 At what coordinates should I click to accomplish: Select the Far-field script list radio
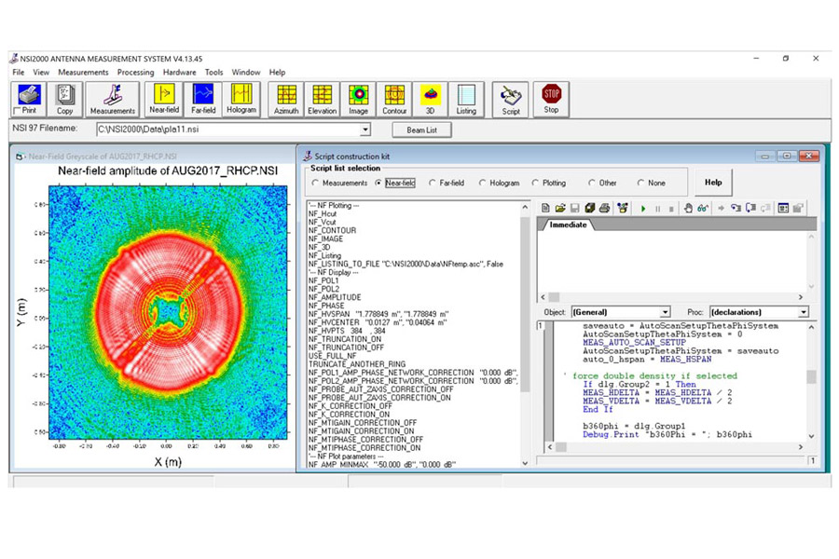pyautogui.click(x=433, y=184)
